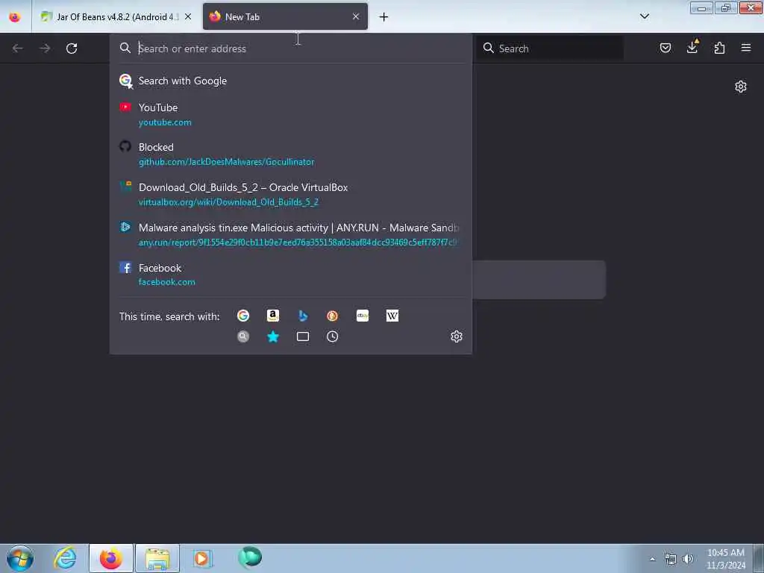Screen dimensions: 764x573
Task: Open the Extensions puzzle icon
Action: [x=719, y=48]
